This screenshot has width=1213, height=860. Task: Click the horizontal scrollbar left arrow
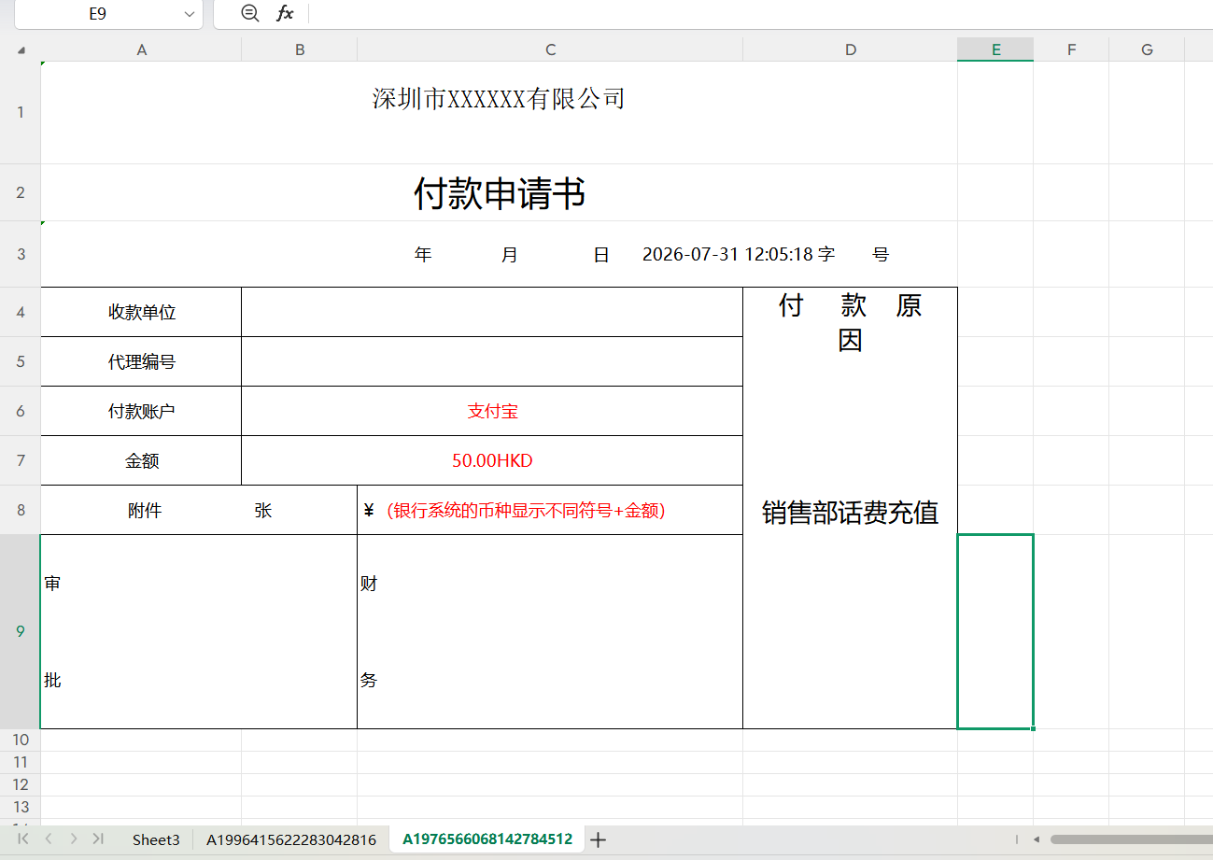1036,839
